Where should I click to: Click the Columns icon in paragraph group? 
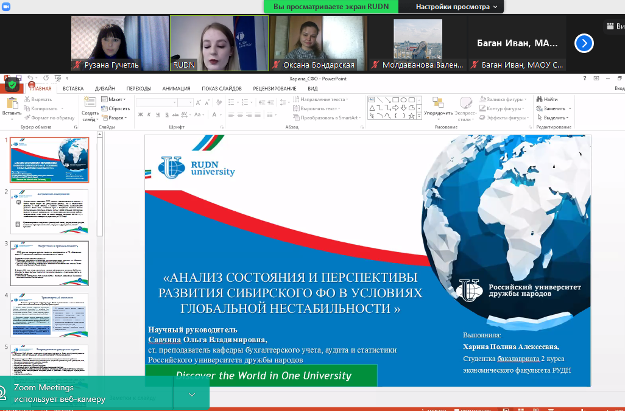click(271, 114)
